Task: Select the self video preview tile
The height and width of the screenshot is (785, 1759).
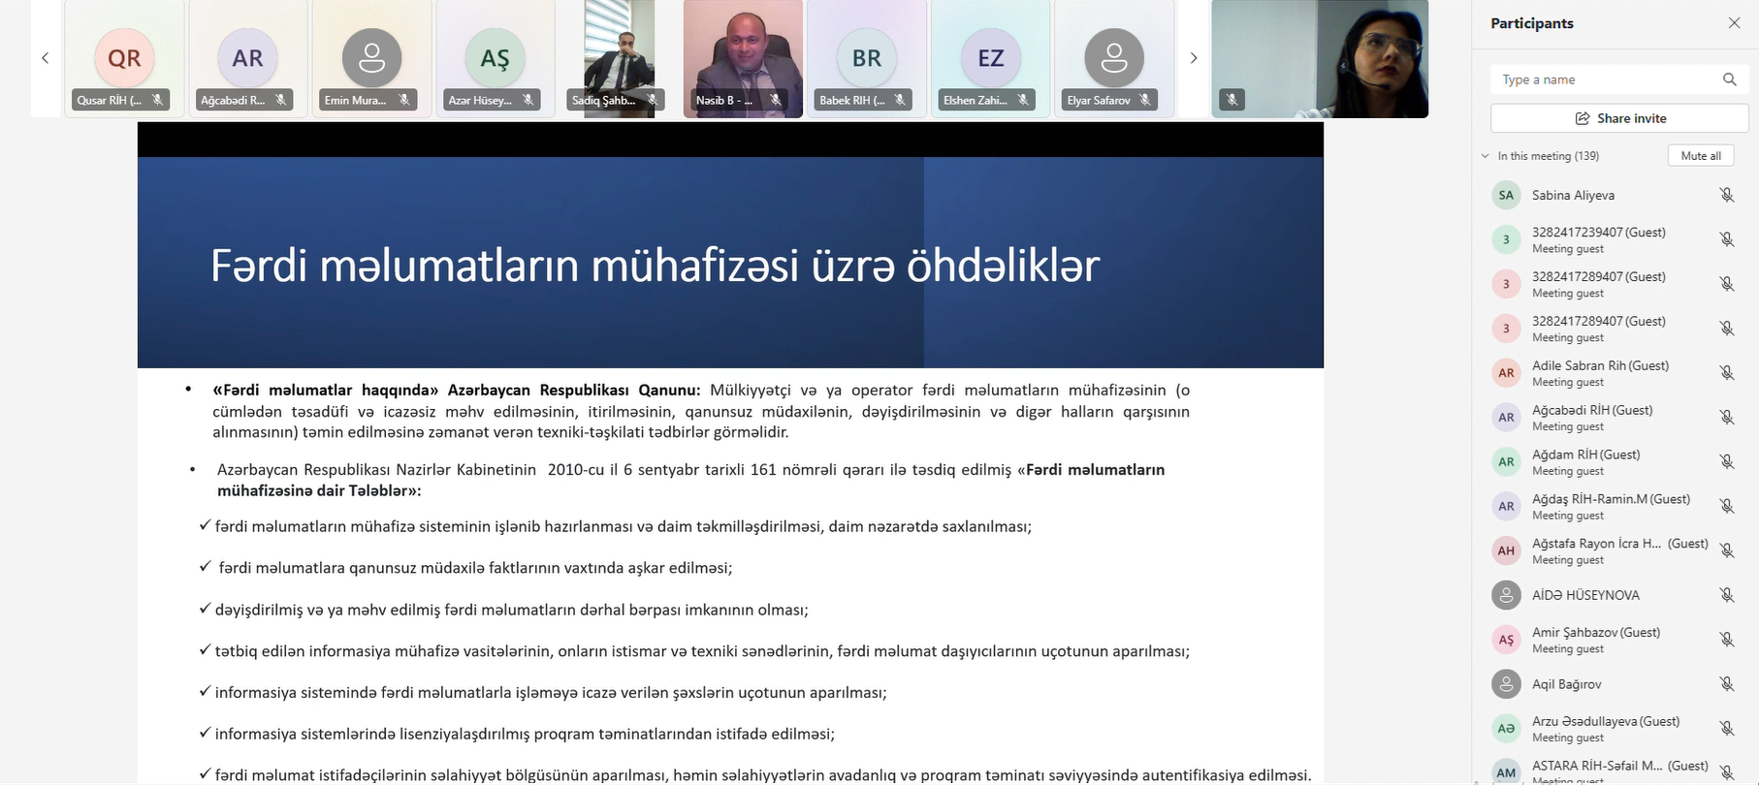Action: click(x=1320, y=59)
